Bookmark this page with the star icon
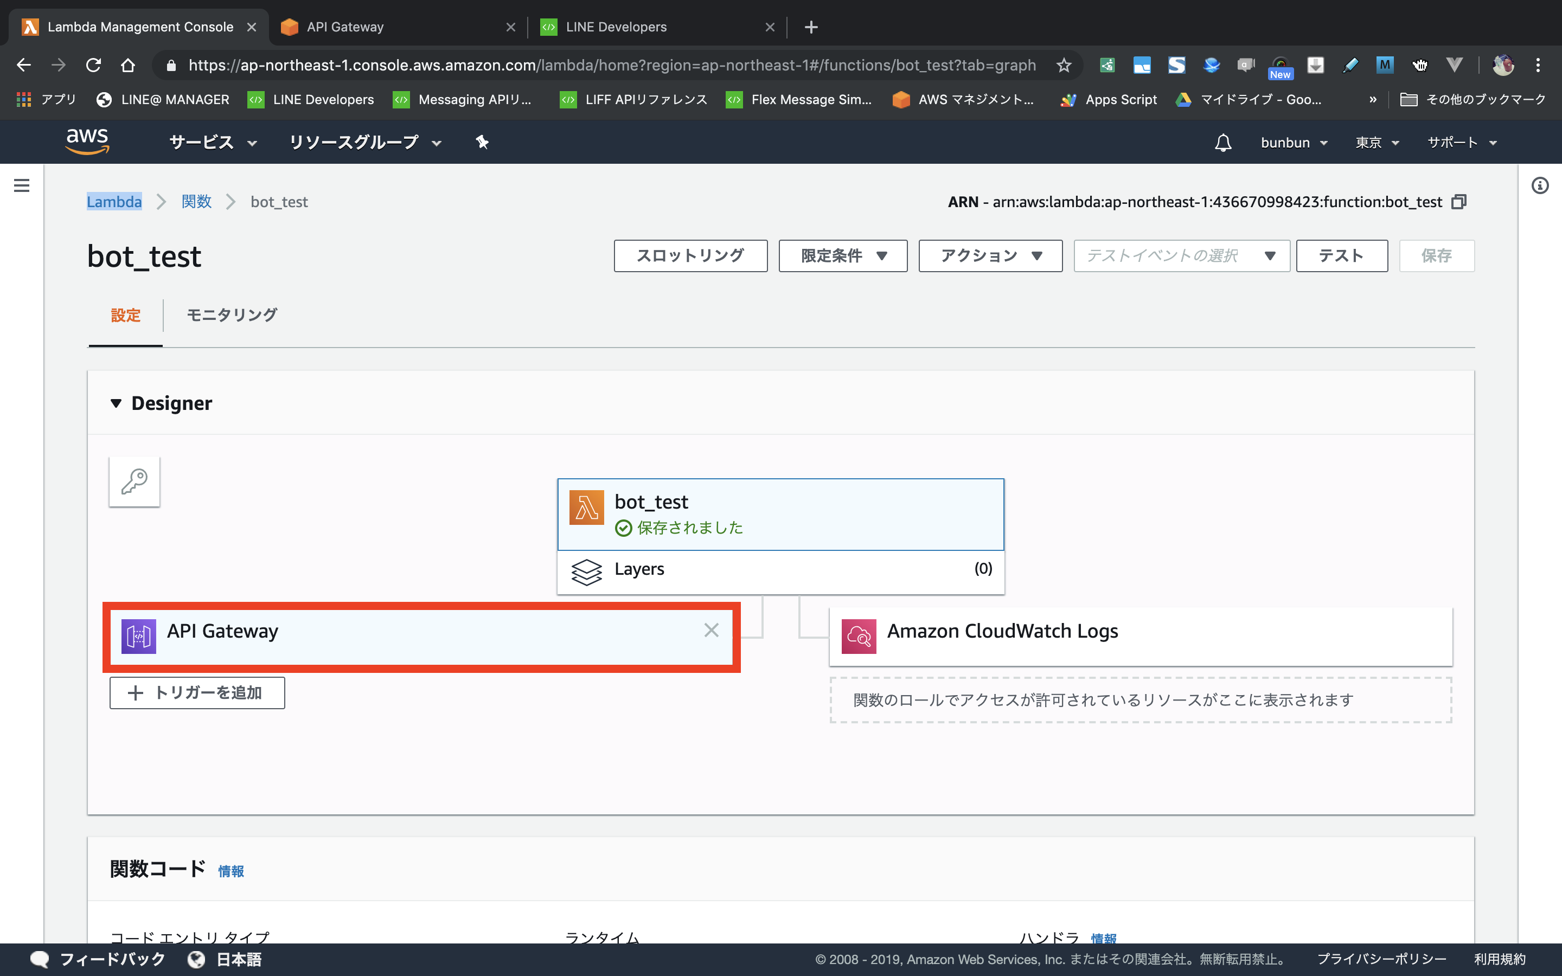The image size is (1562, 976). pos(1064,65)
